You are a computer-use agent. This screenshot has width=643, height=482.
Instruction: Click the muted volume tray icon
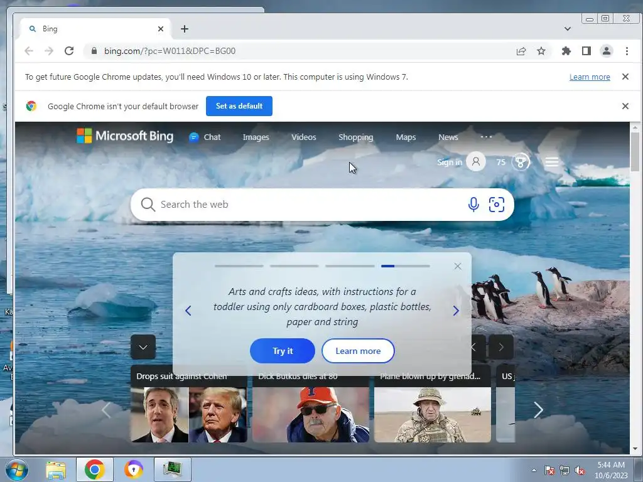[580, 470]
